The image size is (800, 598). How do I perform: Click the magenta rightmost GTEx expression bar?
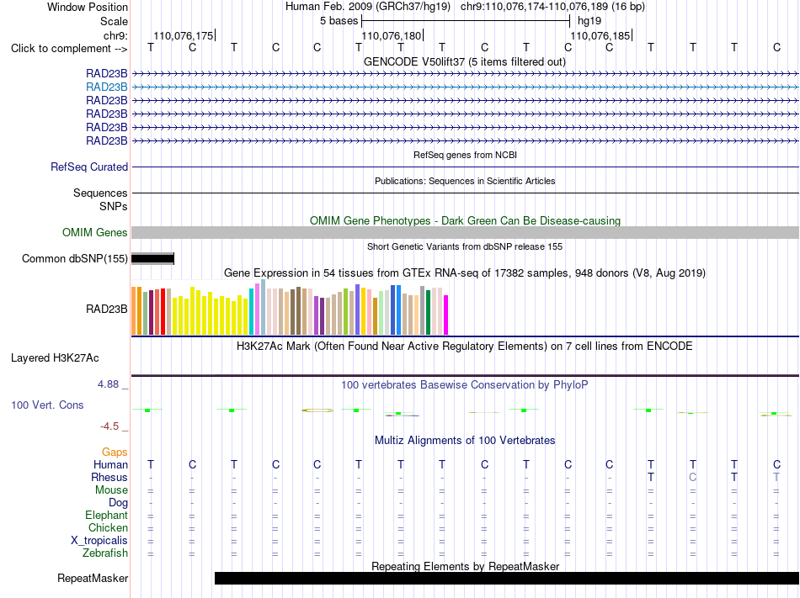[x=446, y=315]
